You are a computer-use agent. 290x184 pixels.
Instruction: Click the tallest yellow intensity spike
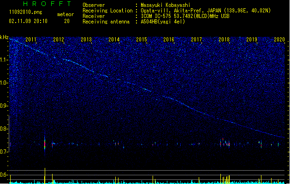pyautogui.click(x=45, y=176)
